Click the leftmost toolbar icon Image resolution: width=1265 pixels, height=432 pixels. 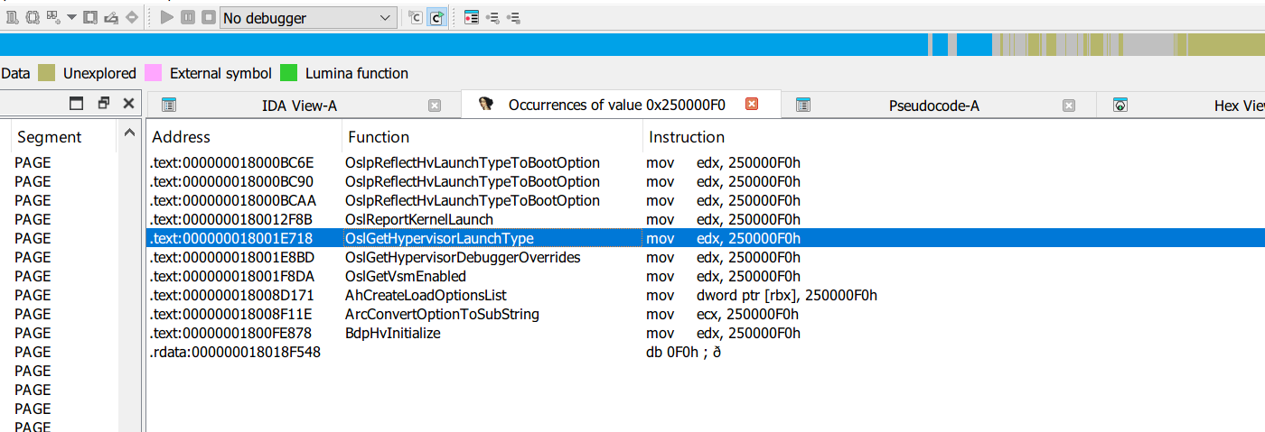[x=13, y=17]
